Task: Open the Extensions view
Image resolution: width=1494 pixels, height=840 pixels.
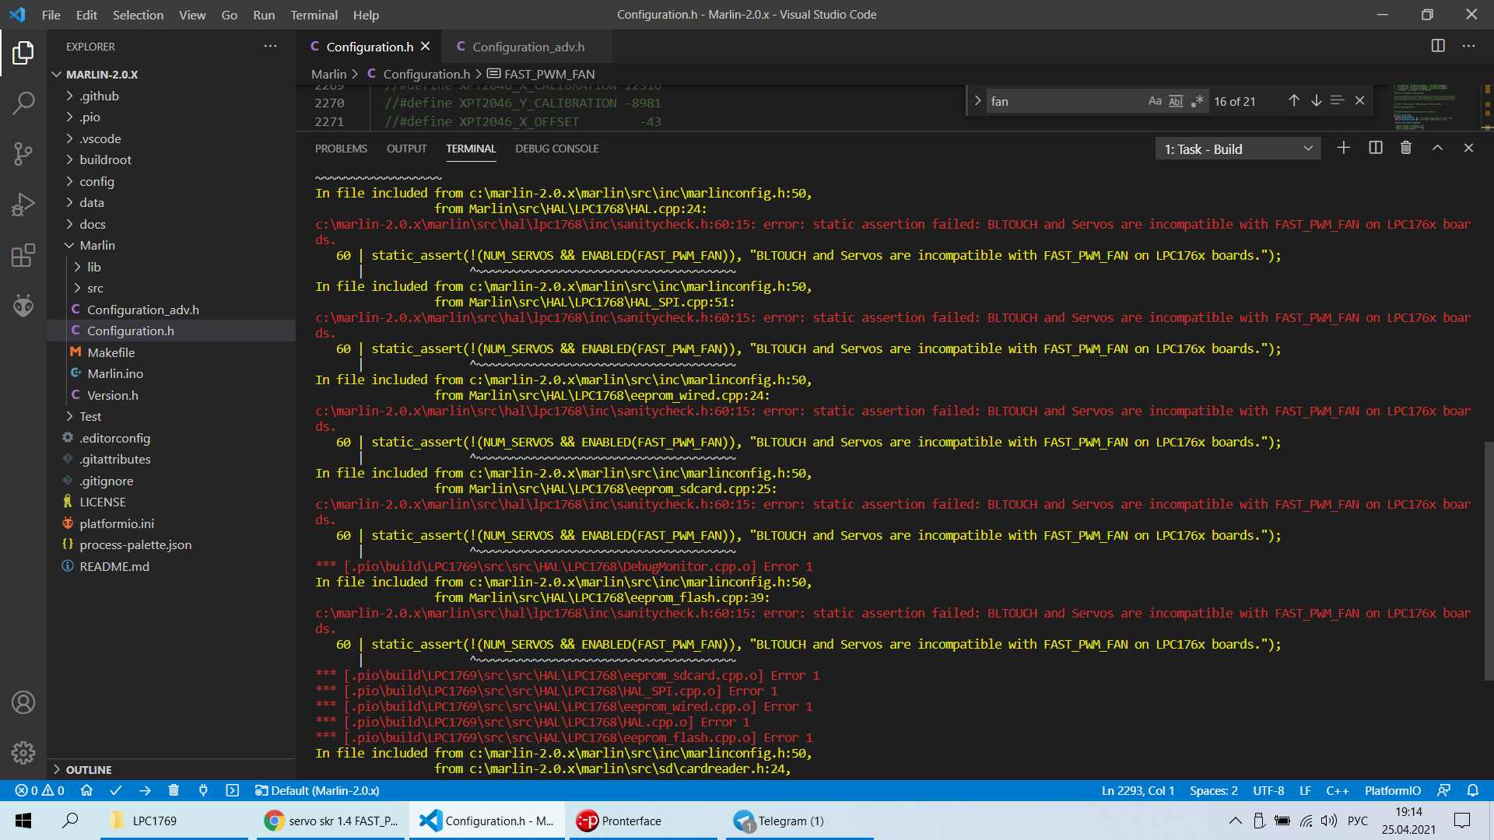Action: point(23,255)
